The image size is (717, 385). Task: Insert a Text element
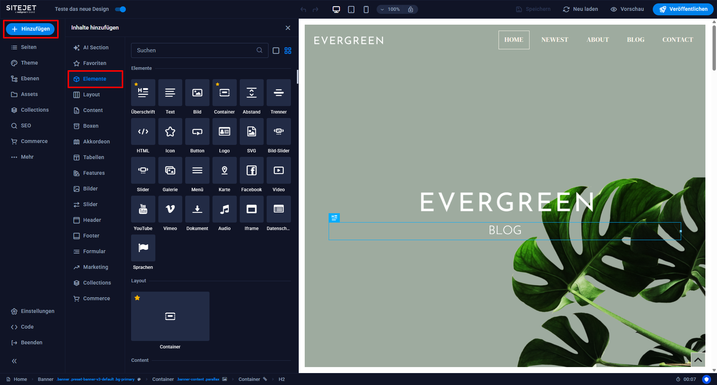click(170, 93)
